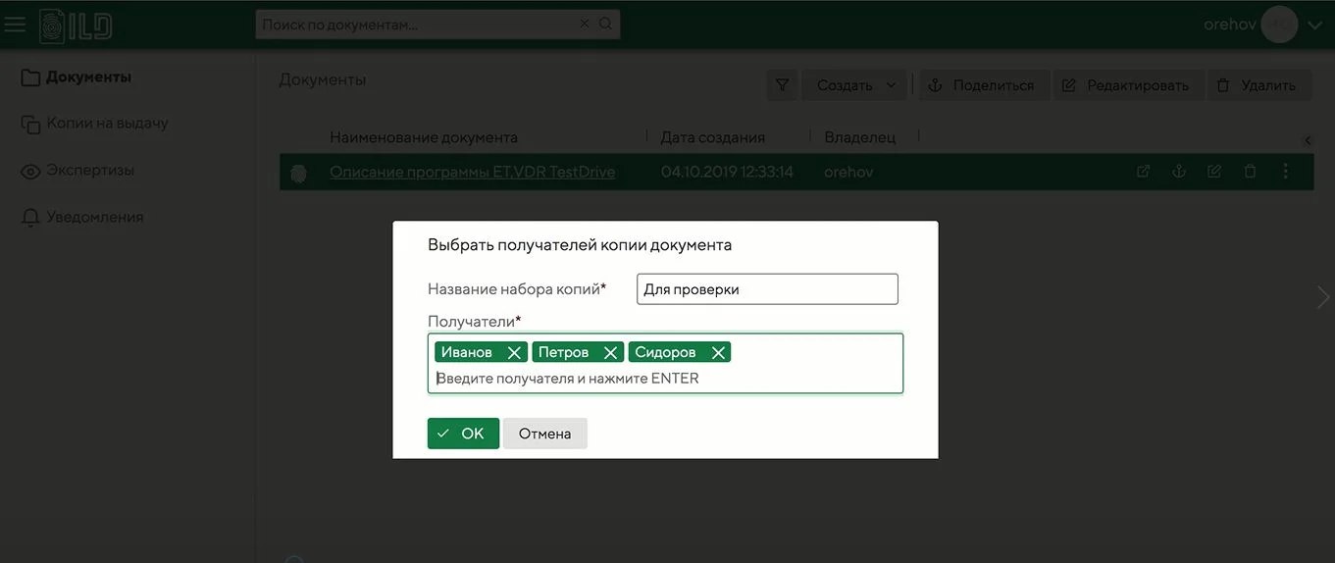This screenshot has height=563, width=1335.
Task: Expand the user account dropdown arrow
Action: click(x=1315, y=26)
